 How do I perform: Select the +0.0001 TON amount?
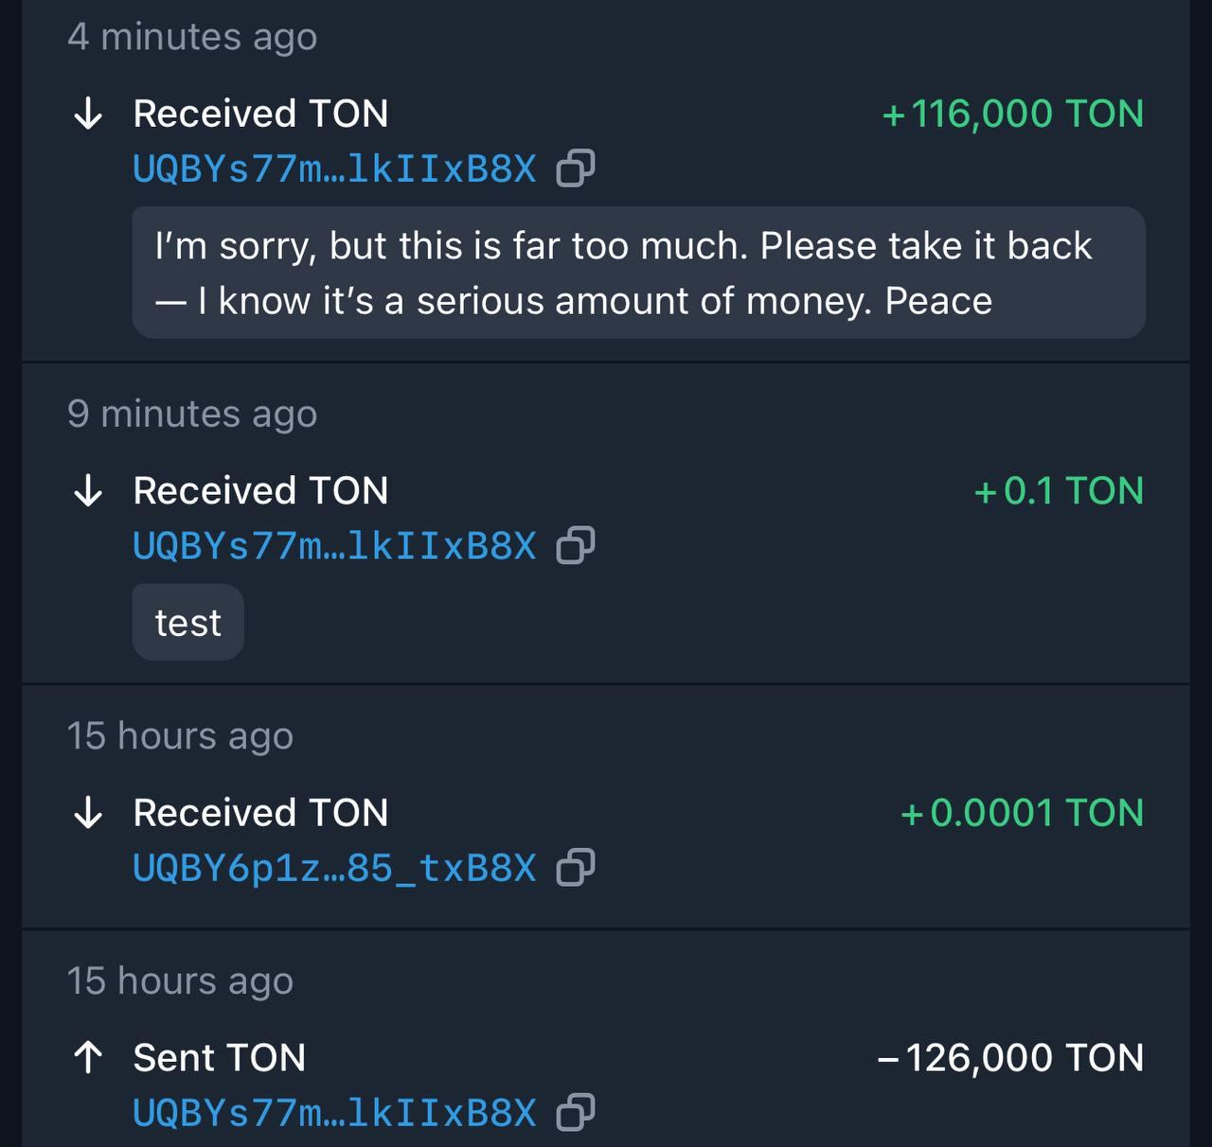point(1022,813)
